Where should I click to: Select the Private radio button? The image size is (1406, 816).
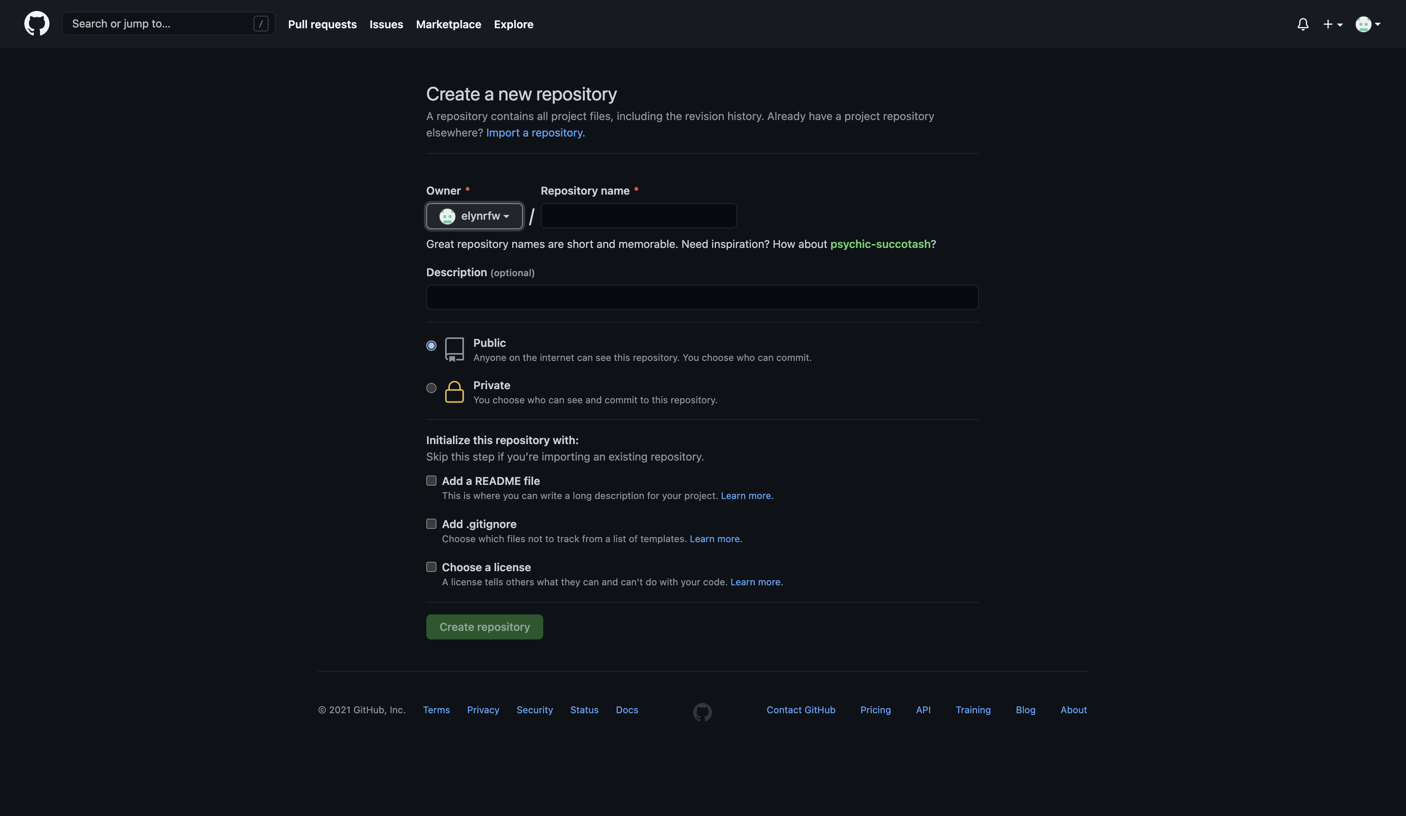coord(431,388)
